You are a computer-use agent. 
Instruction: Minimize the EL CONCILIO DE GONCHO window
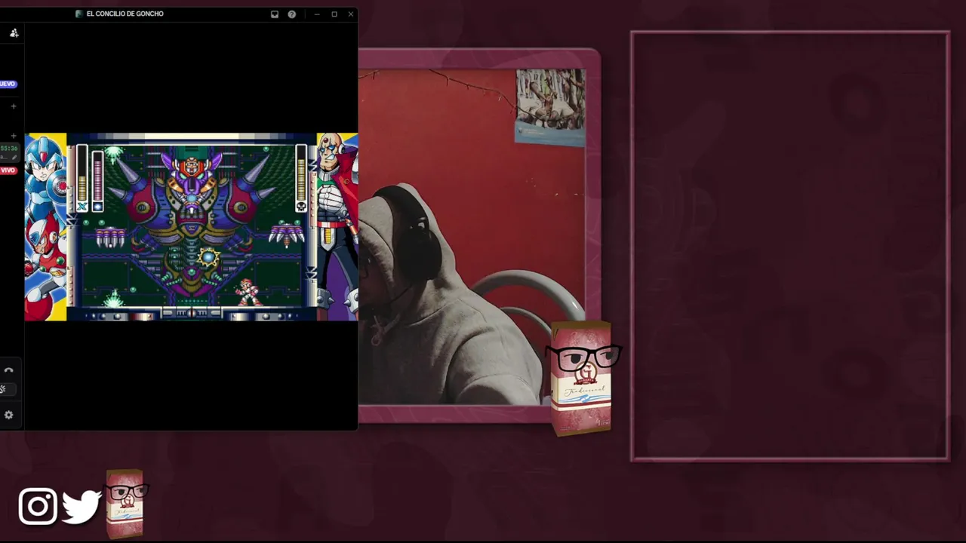point(317,14)
